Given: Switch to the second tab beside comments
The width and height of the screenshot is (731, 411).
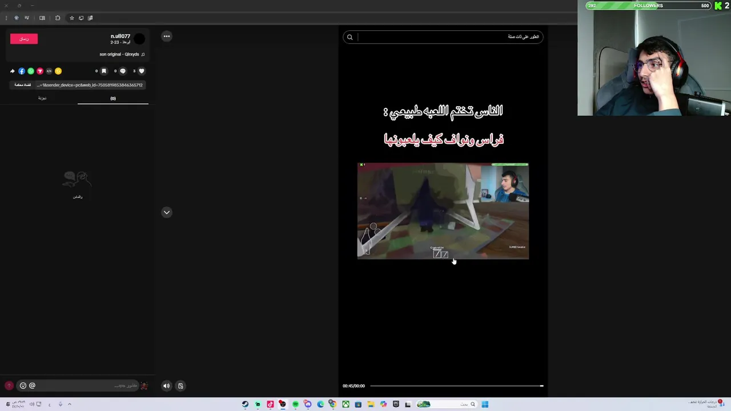Looking at the screenshot, I should click(x=42, y=98).
